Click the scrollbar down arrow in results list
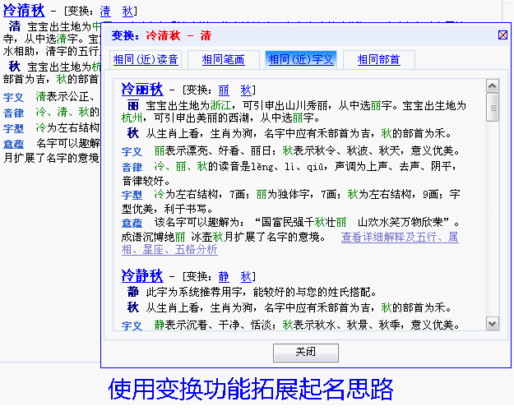This screenshot has height=411, width=514. pos(493,322)
